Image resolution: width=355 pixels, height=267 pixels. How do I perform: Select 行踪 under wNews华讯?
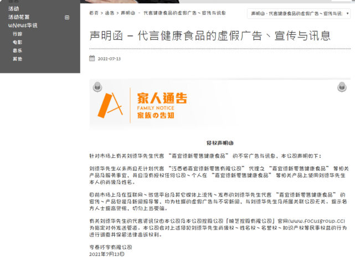(x=17, y=34)
